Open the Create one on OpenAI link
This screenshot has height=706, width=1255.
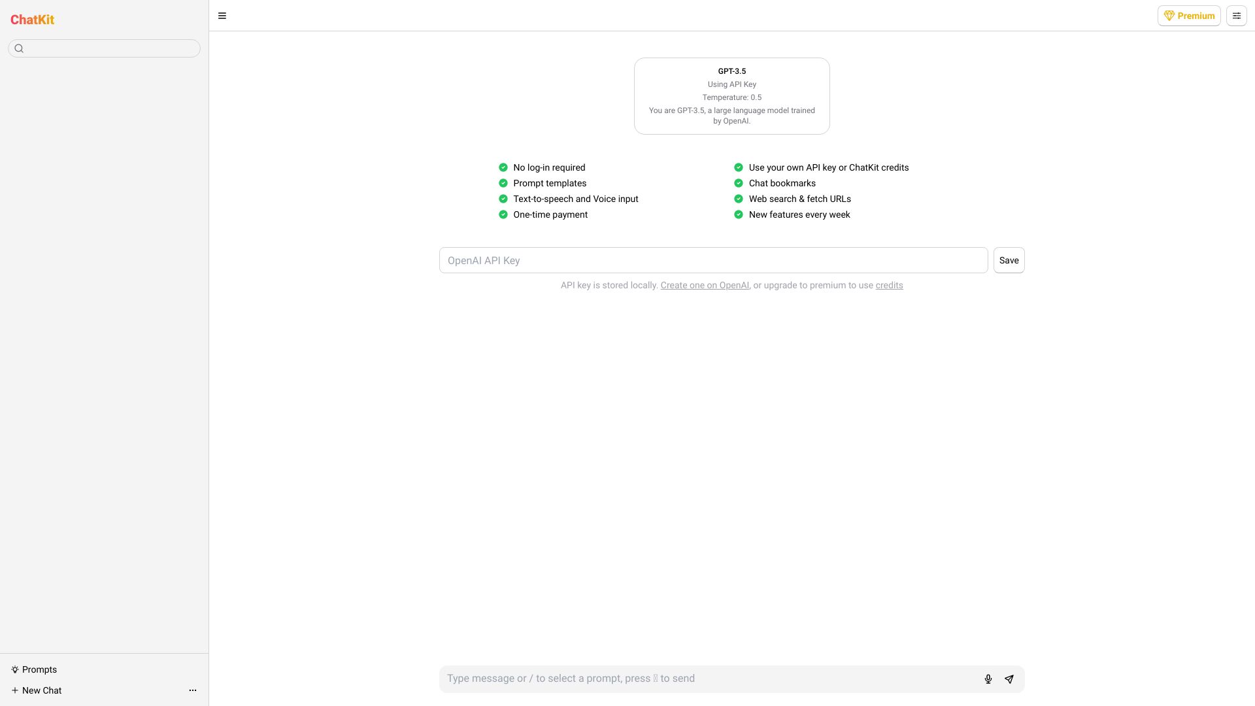[705, 285]
